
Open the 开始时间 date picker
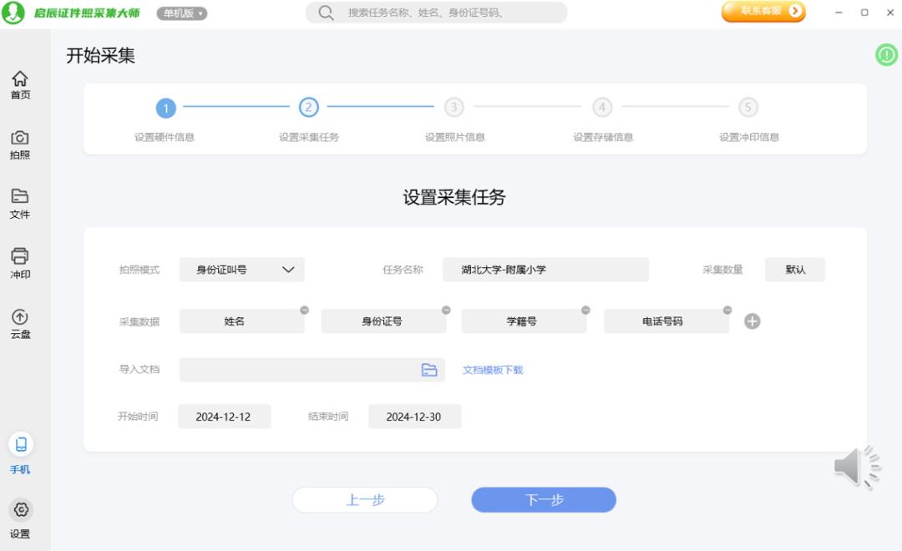[224, 417]
